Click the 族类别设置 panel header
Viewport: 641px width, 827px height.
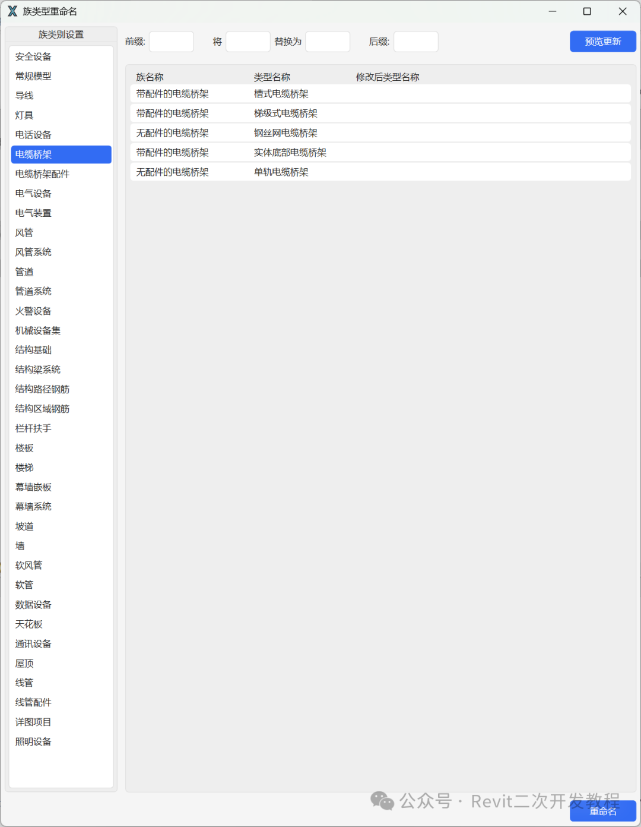point(61,34)
